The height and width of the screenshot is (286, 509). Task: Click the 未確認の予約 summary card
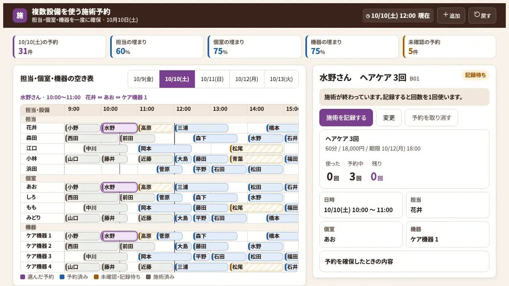(x=449, y=47)
